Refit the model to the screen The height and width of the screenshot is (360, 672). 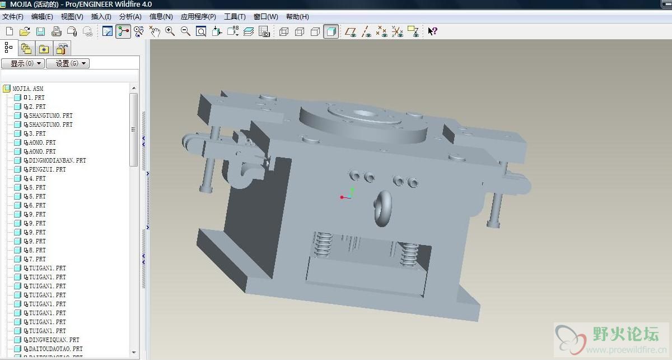[201, 31]
